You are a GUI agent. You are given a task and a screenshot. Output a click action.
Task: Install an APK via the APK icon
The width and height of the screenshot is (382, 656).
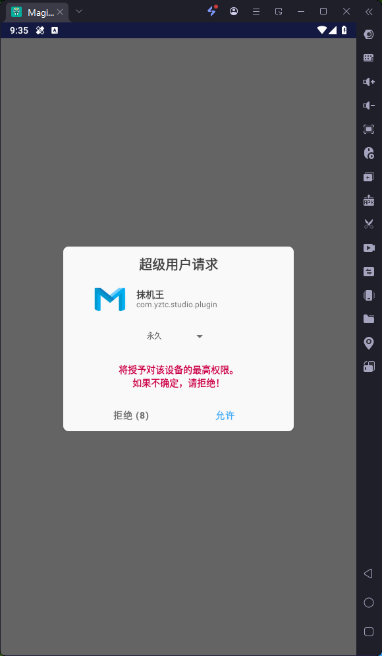(x=369, y=200)
